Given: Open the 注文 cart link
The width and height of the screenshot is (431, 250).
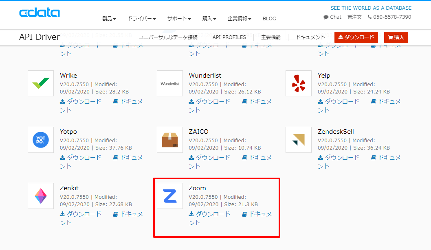Looking at the screenshot, I should click(354, 17).
